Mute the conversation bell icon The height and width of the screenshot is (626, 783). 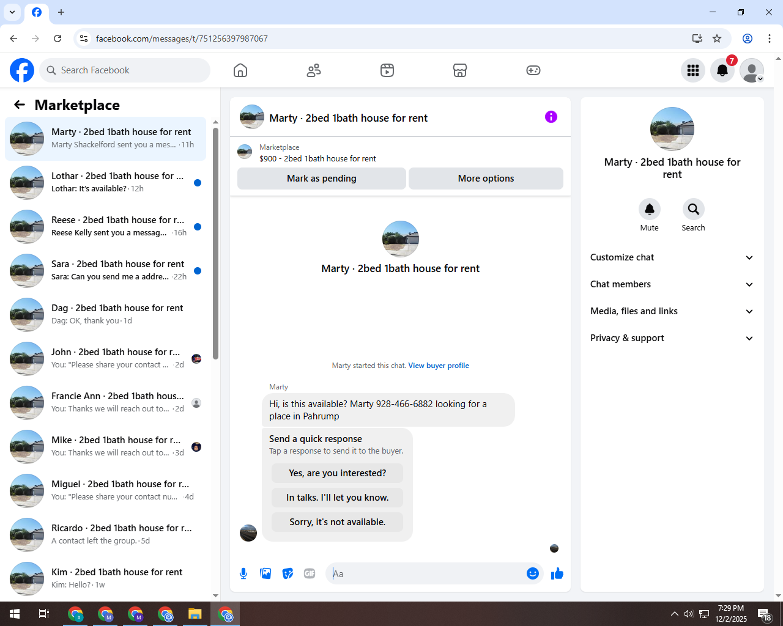[x=650, y=209]
